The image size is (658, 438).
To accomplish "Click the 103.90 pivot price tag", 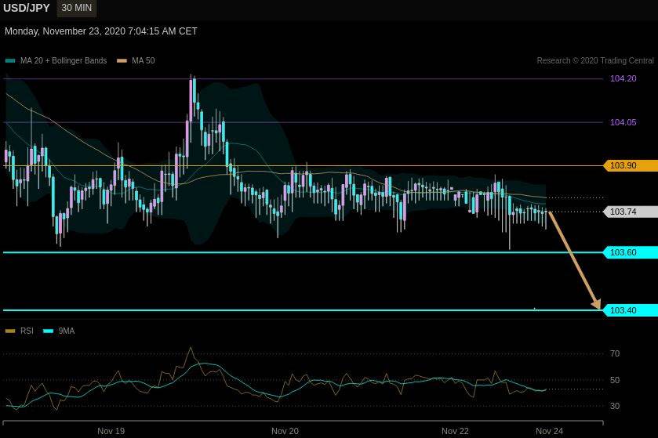I will click(x=631, y=165).
